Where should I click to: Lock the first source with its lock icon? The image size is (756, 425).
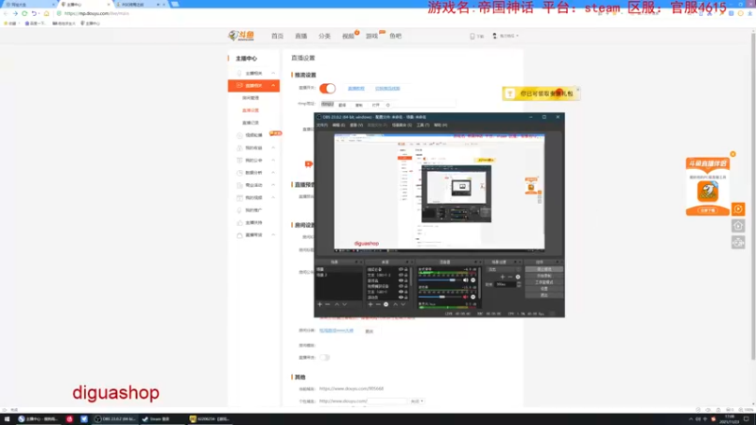tap(406, 269)
